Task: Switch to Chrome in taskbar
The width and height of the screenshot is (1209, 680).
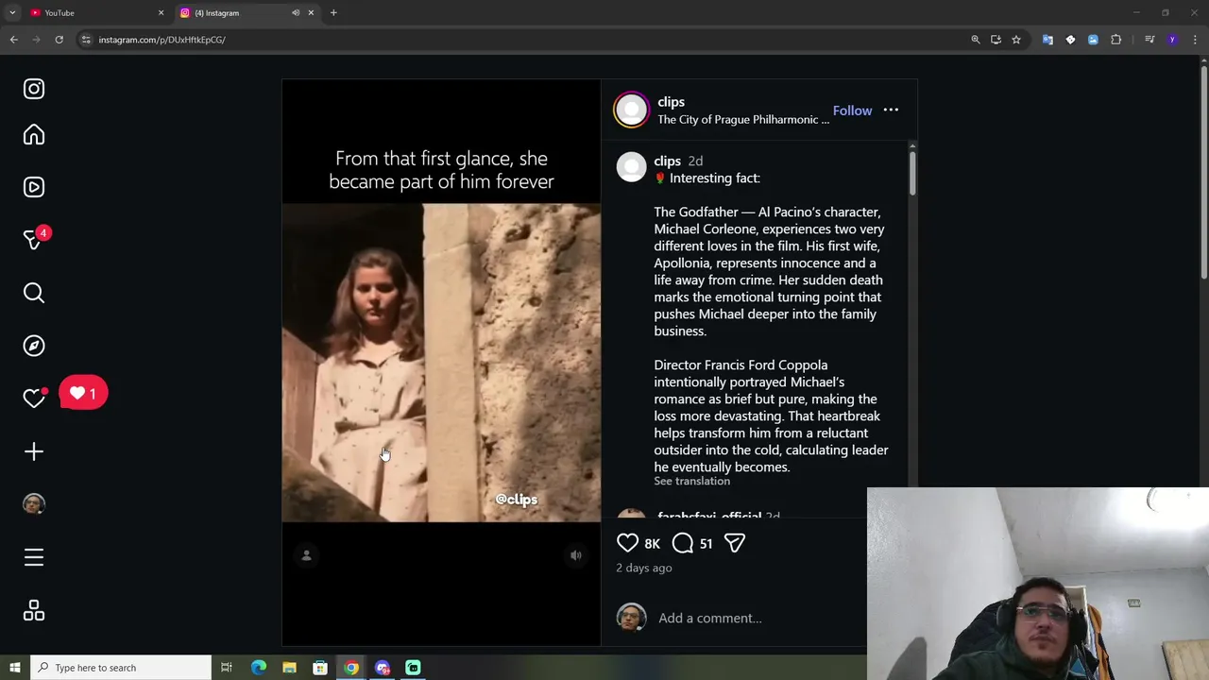Action: (351, 668)
